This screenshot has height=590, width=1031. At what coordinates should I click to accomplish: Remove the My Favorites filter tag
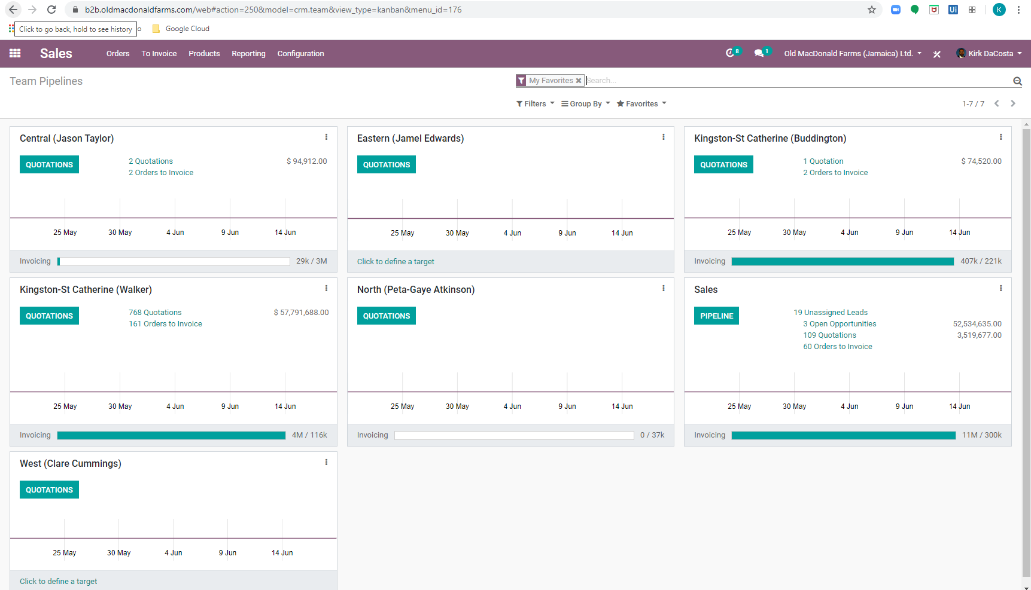coord(579,81)
